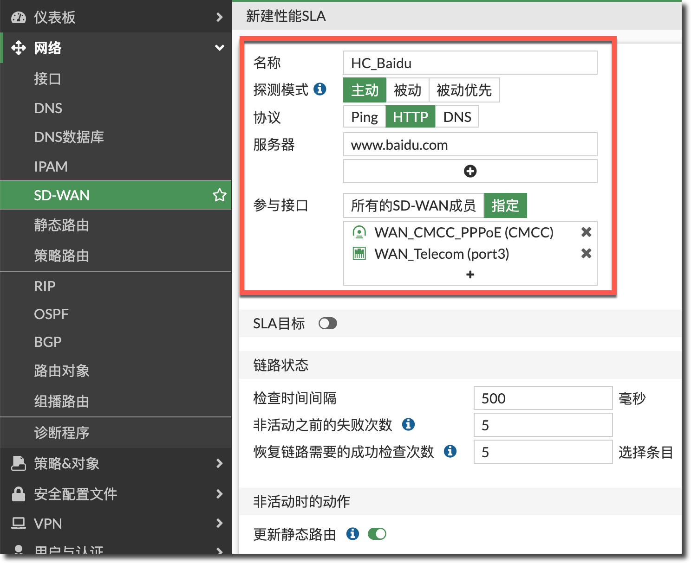
Task: Click the 检查时间间隔 input field
Action: coord(542,398)
